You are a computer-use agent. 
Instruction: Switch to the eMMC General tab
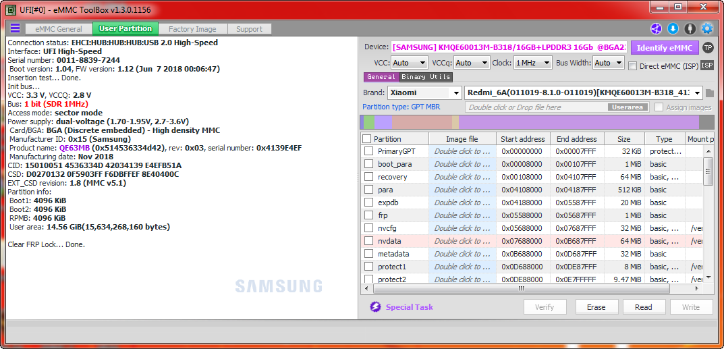tap(59, 28)
